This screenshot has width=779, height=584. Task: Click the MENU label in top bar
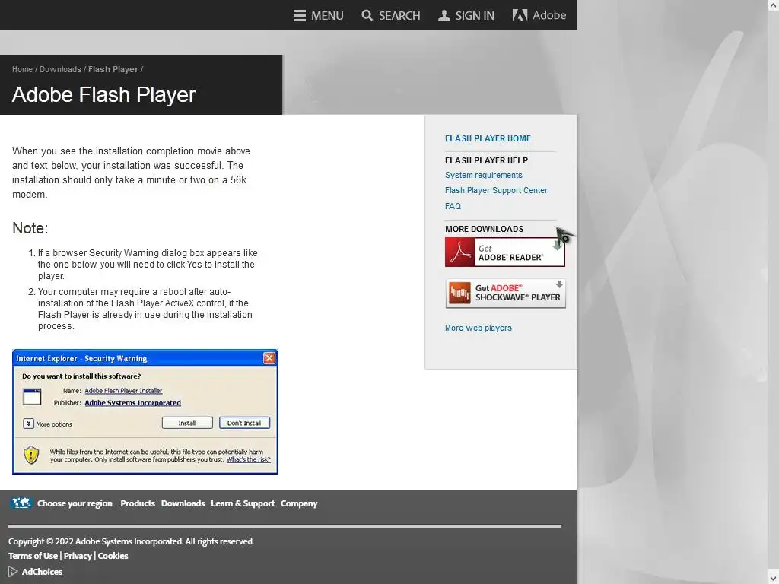tap(327, 16)
